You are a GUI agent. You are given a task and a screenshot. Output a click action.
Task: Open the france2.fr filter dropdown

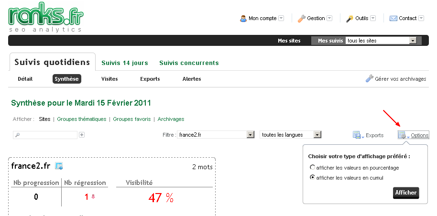216,135
